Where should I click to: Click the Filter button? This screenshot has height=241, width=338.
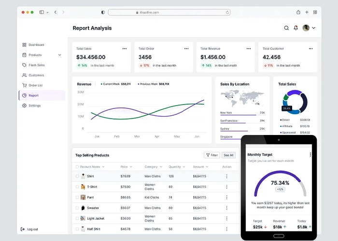click(x=212, y=155)
